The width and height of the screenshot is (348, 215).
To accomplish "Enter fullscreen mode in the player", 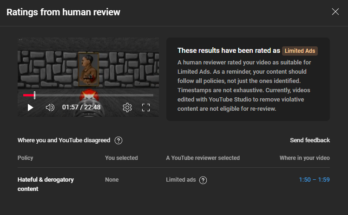I will click(146, 107).
